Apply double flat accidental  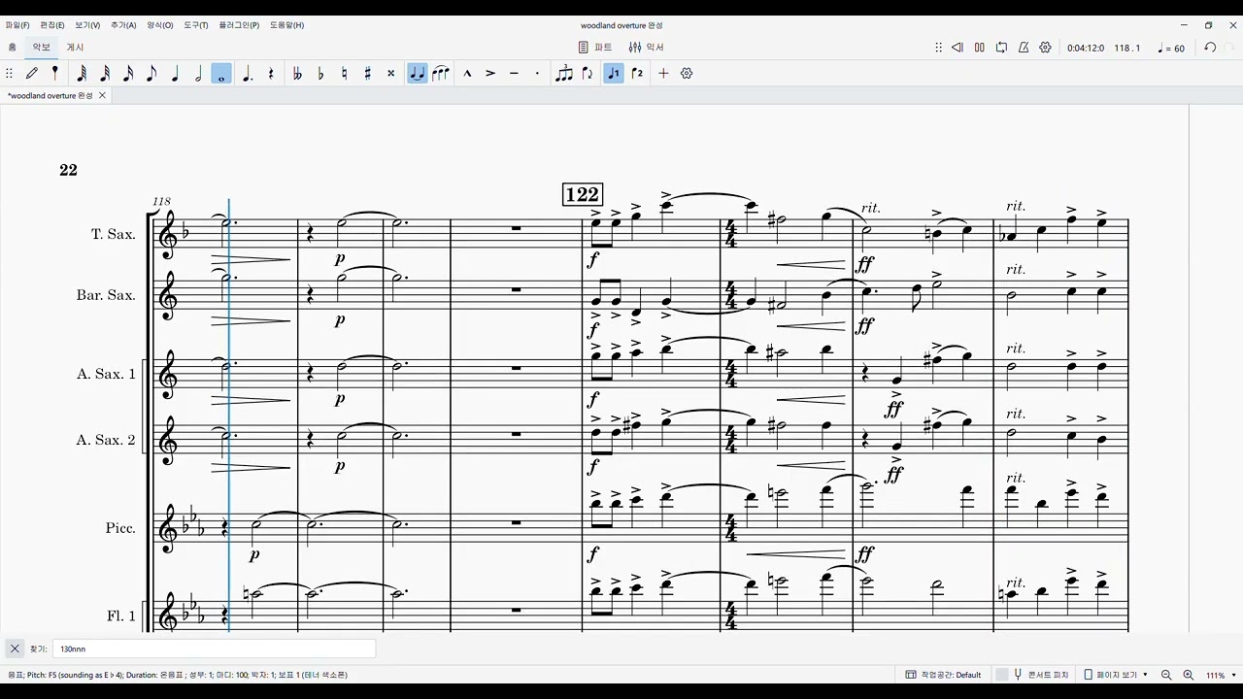coord(297,73)
